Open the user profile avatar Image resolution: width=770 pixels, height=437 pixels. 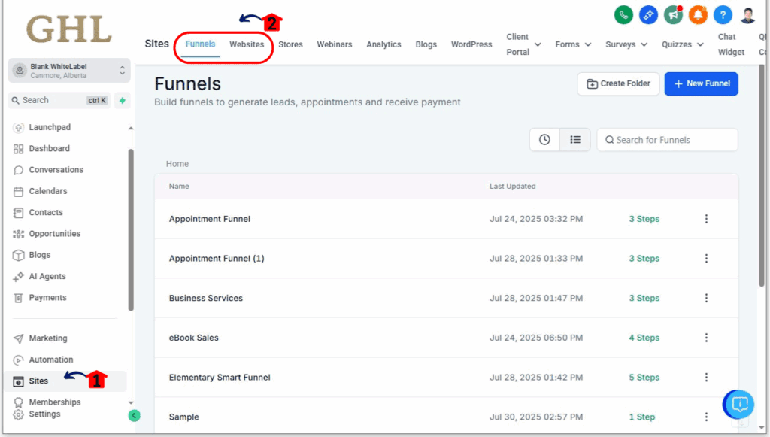pyautogui.click(x=748, y=15)
